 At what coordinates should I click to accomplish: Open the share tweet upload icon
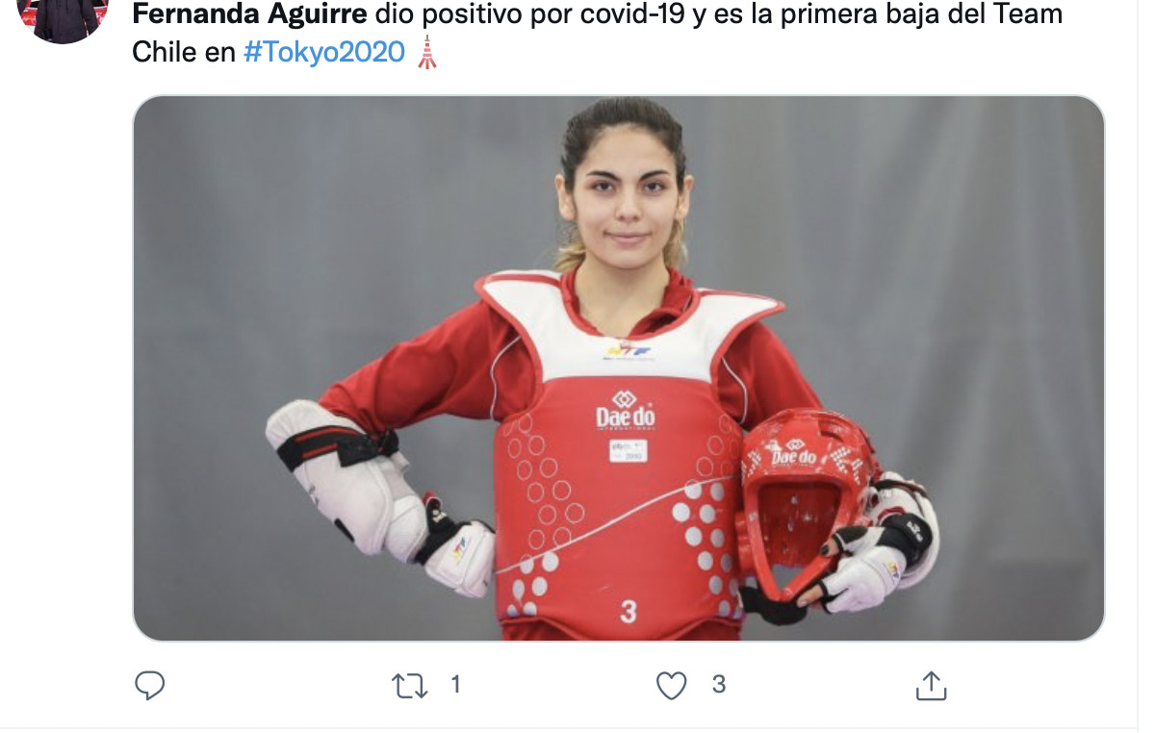point(930,685)
